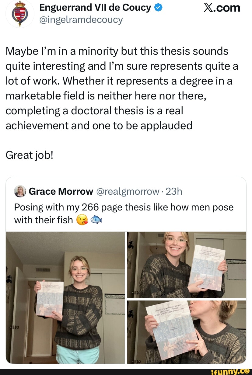Click the smiley in the iFunny watermark

coord(247,371)
